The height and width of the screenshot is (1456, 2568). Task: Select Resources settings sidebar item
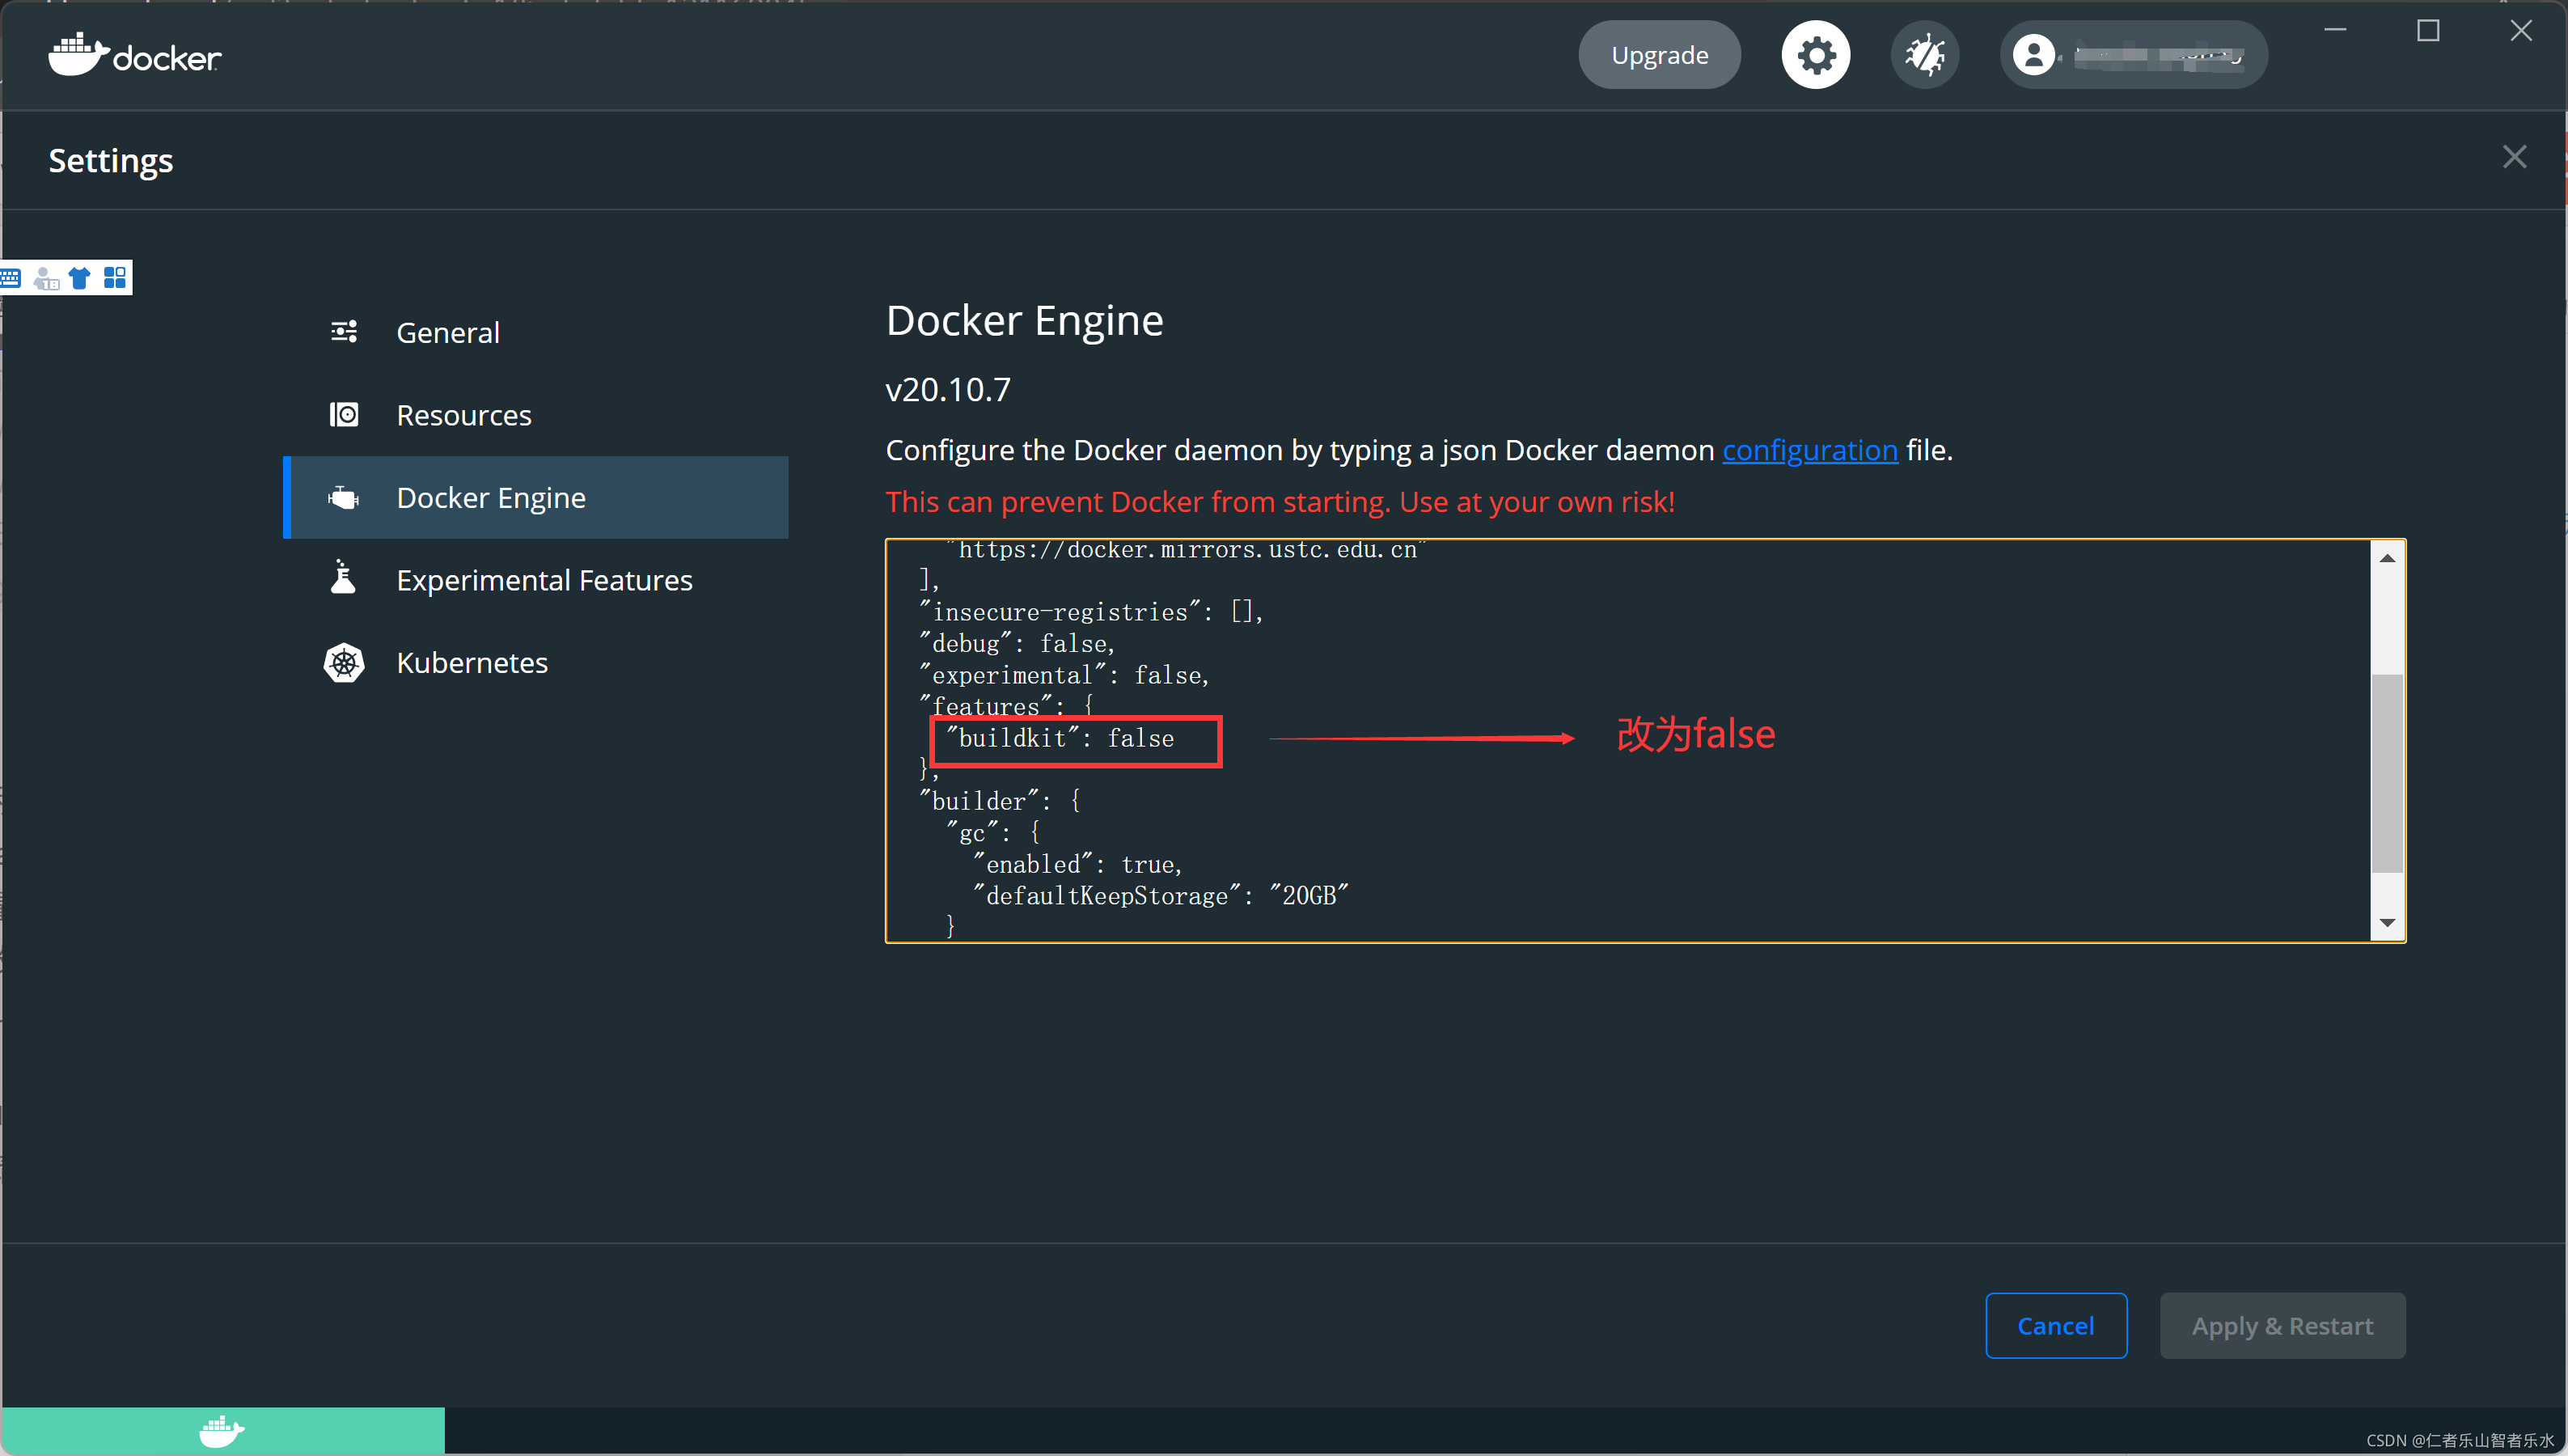point(462,415)
